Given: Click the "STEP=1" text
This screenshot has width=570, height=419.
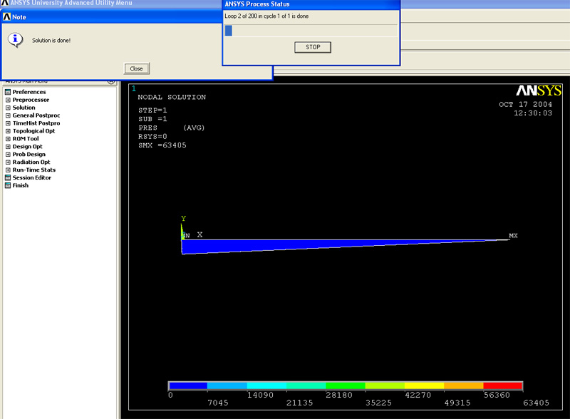Looking at the screenshot, I should 152,110.
